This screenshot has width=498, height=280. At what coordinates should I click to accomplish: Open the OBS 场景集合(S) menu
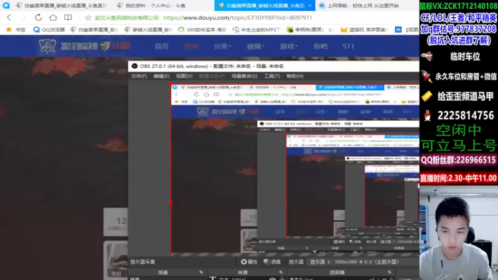pyautogui.click(x=244, y=76)
